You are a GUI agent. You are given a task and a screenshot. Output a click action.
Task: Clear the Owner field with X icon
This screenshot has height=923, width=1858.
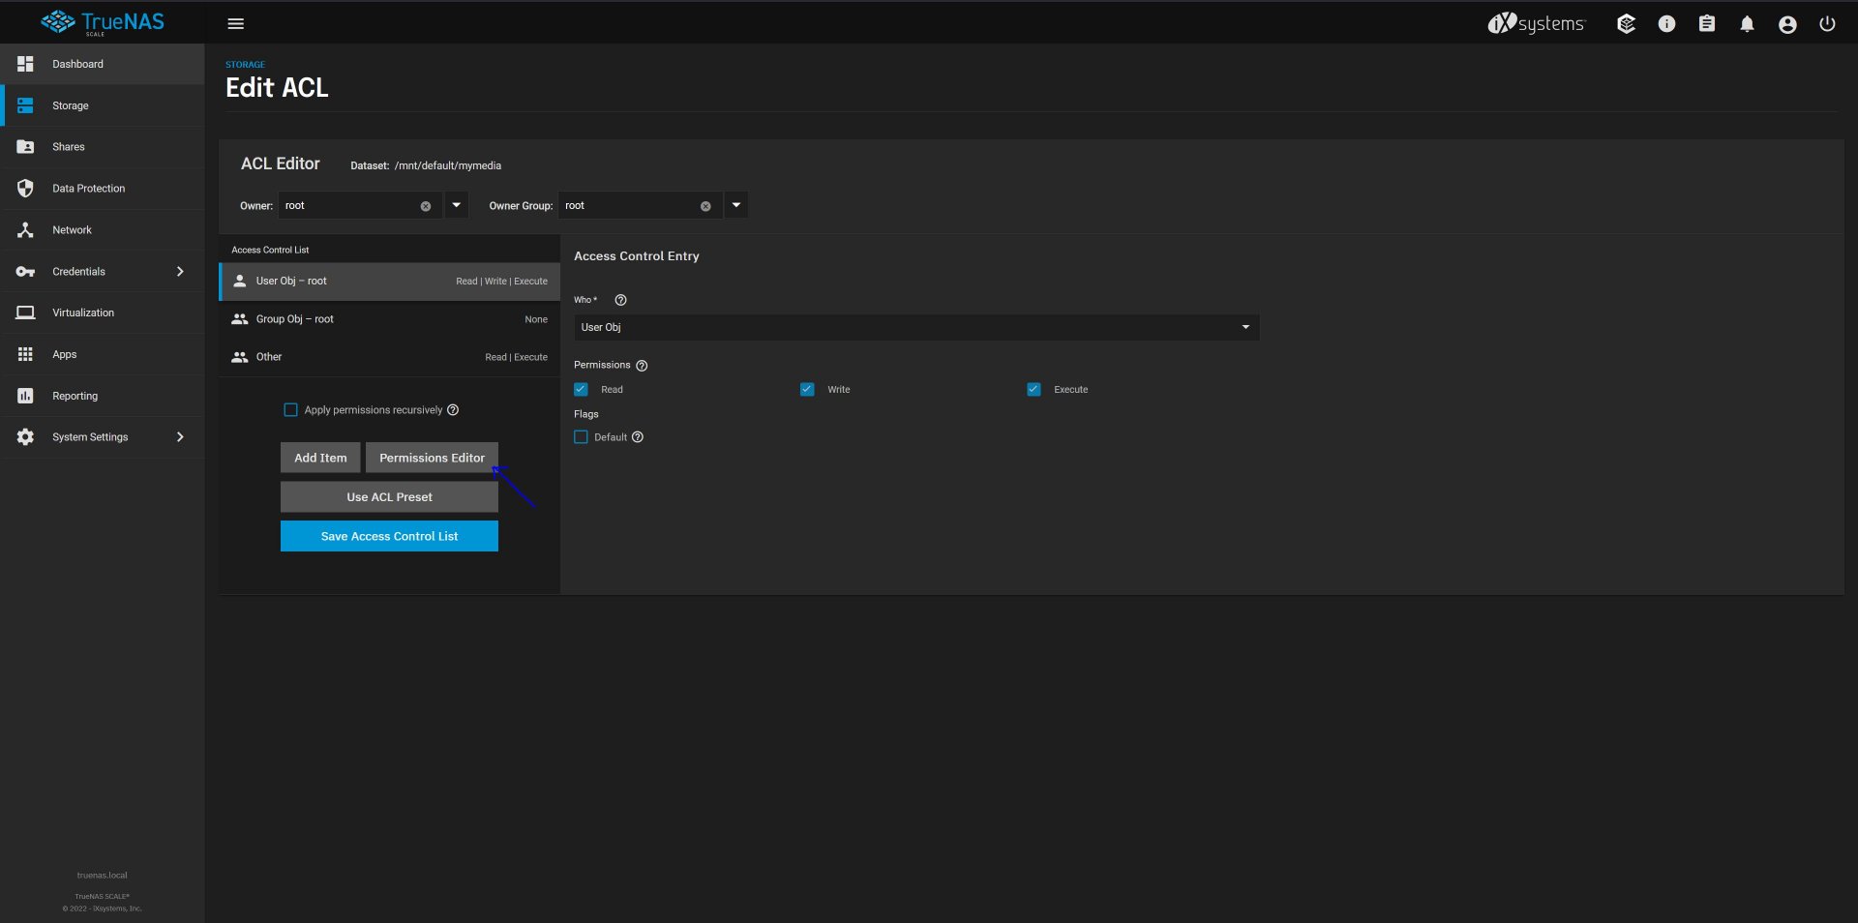426,206
